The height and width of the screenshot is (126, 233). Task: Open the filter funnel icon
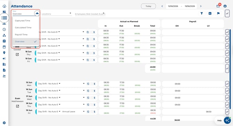202,14
